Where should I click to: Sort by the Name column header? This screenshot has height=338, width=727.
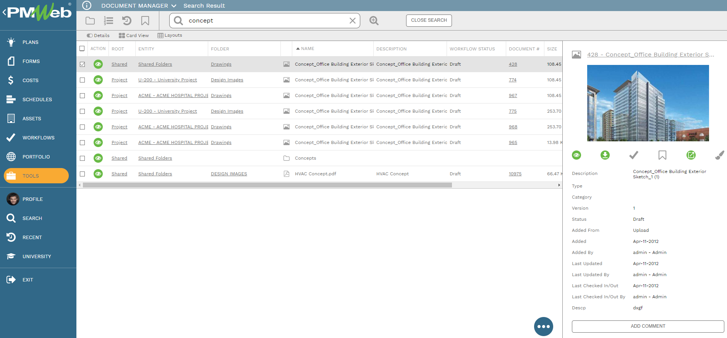(x=308, y=49)
